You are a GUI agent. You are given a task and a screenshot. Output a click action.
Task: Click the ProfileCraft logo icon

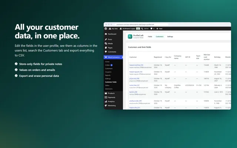point(130,36)
